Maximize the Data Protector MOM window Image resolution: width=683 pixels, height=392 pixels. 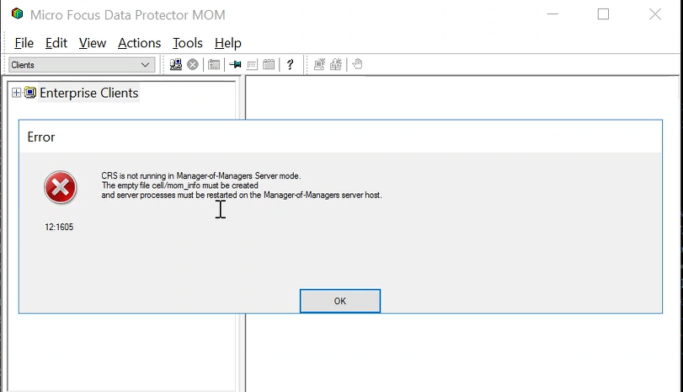pos(603,14)
